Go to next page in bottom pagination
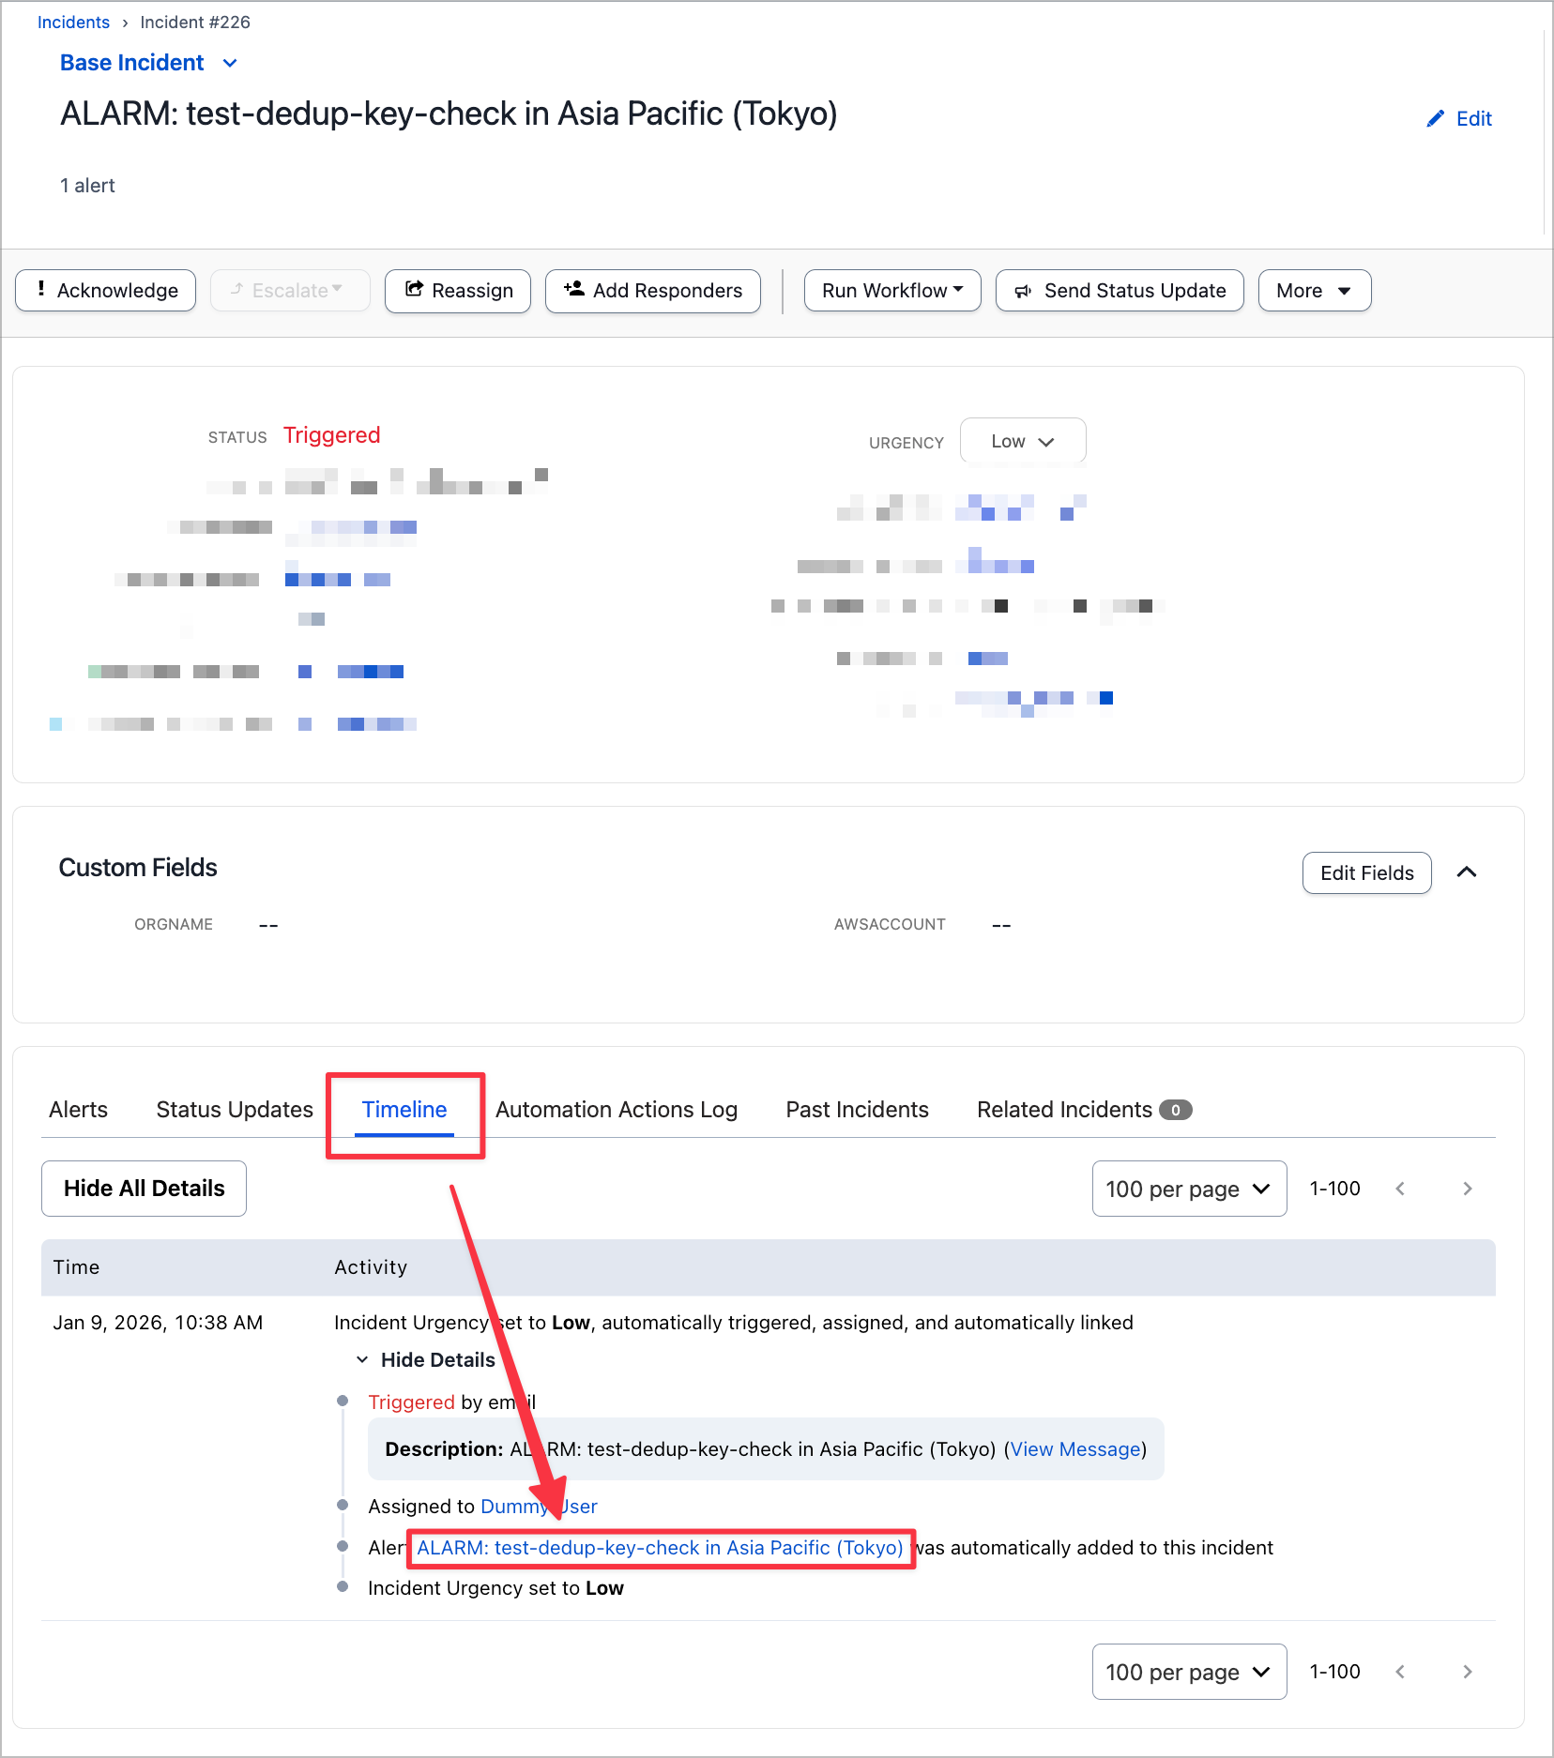Image resolution: width=1554 pixels, height=1758 pixels. [x=1467, y=1672]
